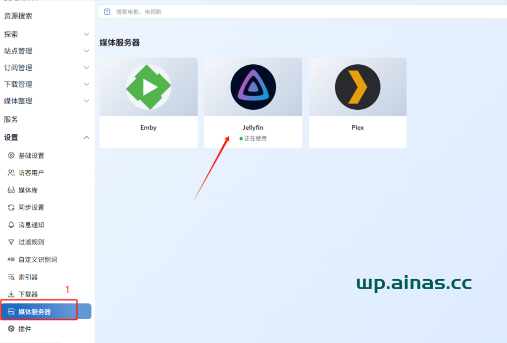This screenshot has height=343, width=507.
Task: Click the Plex card title
Action: 357,128
